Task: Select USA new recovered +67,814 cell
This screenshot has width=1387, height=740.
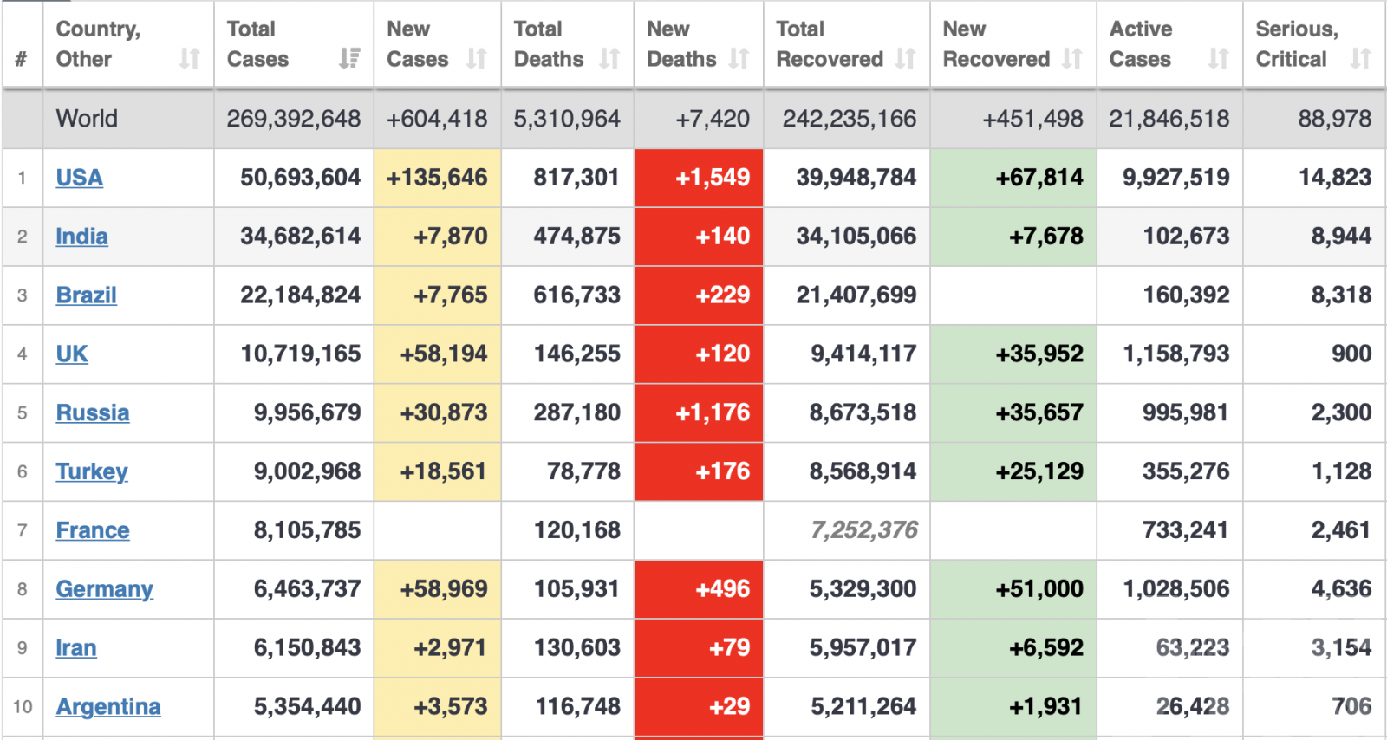Action: point(1013,178)
